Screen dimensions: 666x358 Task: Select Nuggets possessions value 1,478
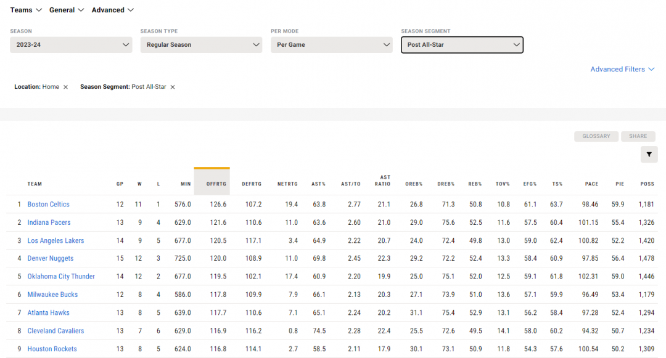click(646, 258)
